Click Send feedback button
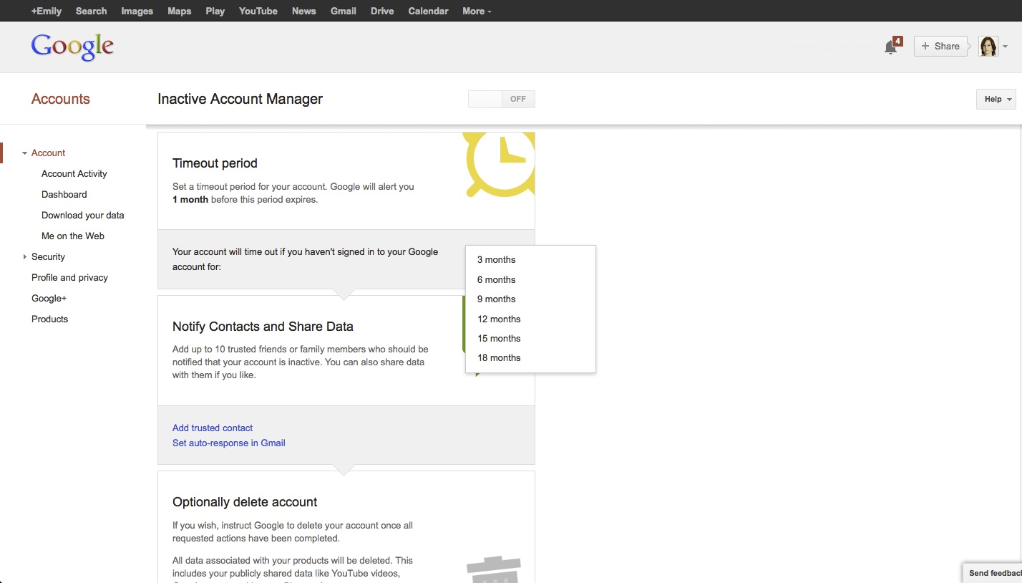Image resolution: width=1022 pixels, height=583 pixels. pos(994,573)
